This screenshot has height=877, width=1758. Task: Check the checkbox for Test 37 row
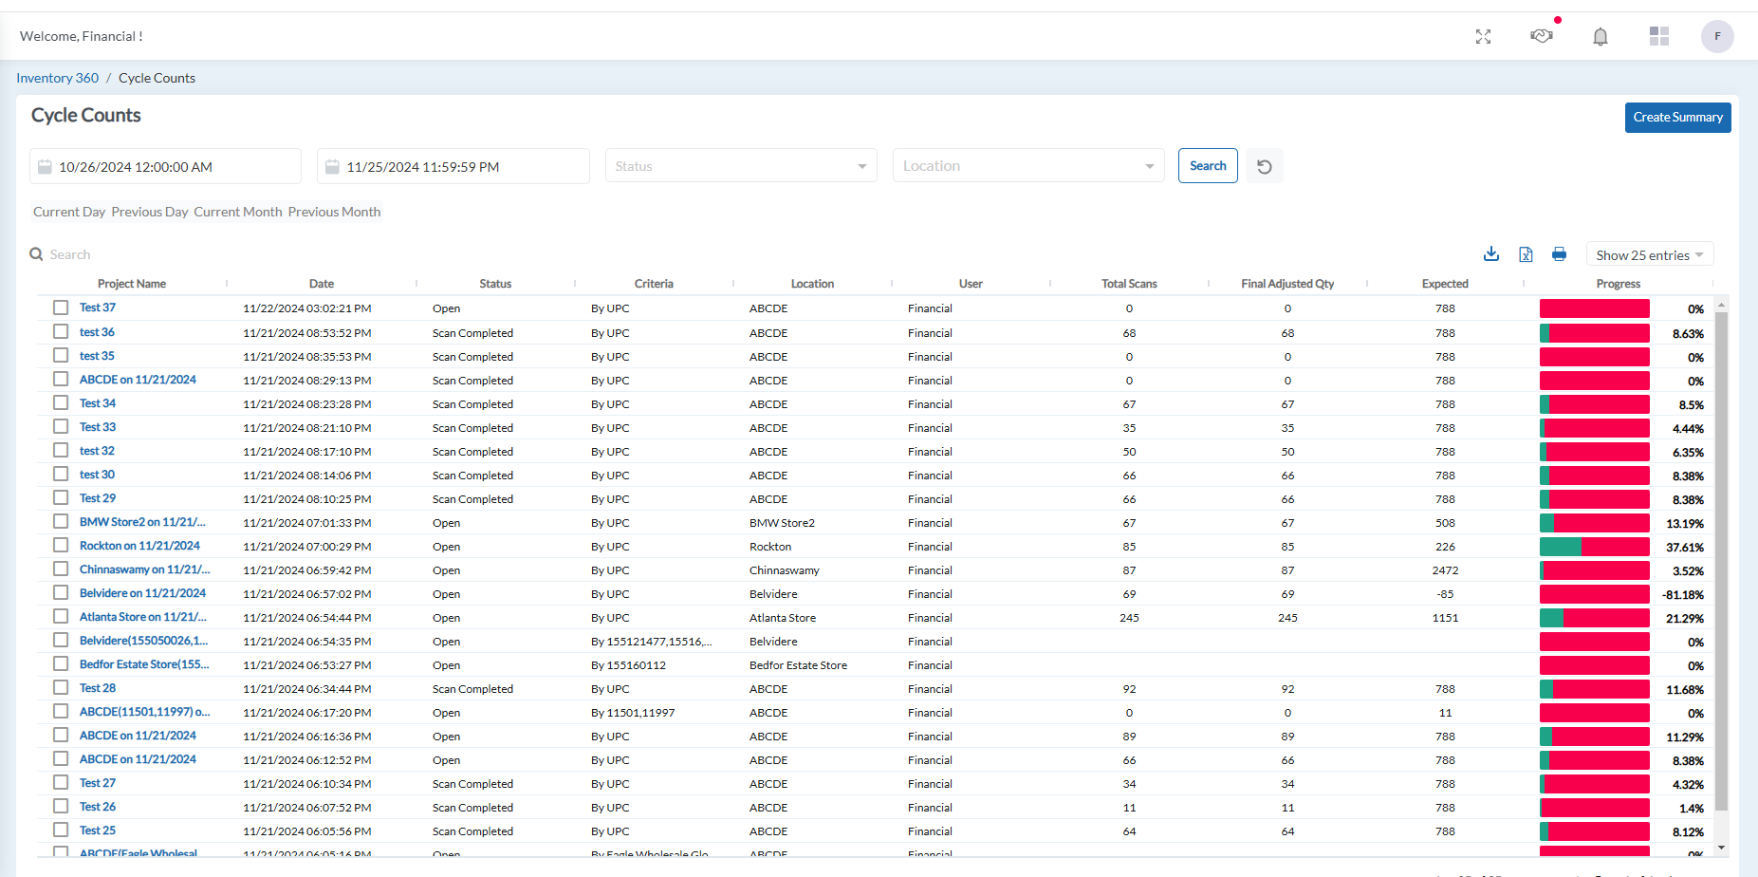point(61,307)
